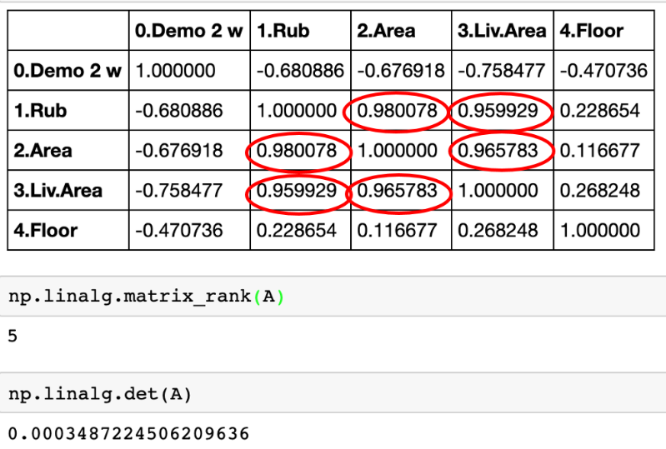
Task: Click the np.linalg.det(A) code cell
Action: pos(333,393)
